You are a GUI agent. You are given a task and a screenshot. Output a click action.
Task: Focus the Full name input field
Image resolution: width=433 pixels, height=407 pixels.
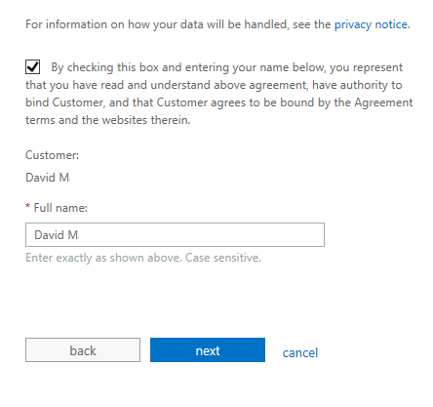click(175, 234)
